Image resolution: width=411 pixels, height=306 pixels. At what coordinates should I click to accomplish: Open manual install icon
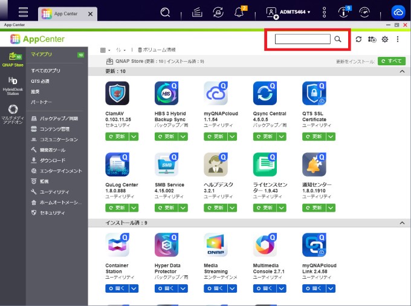[372, 39]
